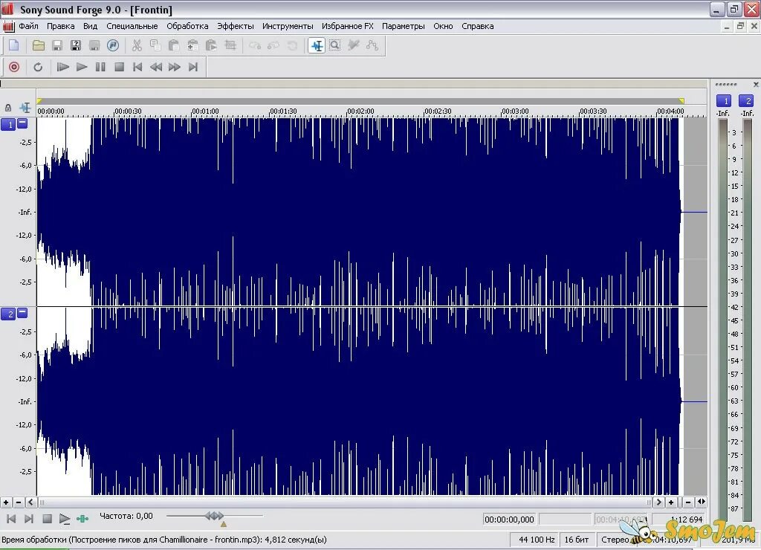
Task: Open the Параметры menu
Action: coord(403,26)
